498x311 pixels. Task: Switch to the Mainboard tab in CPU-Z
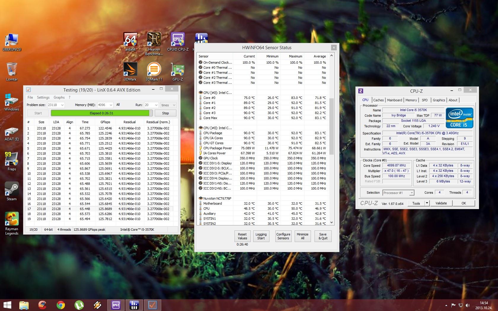(395, 100)
